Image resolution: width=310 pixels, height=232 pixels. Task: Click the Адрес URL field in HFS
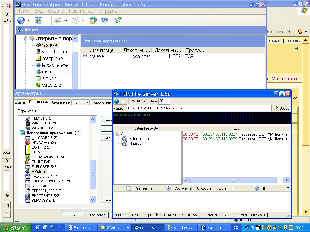(x=199, y=108)
